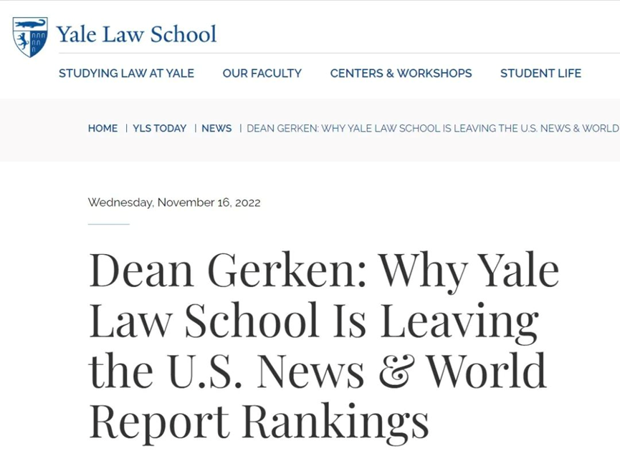This screenshot has width=620, height=471.
Task: Click the separator after YLS Today breadcrumb
Action: (x=195, y=128)
